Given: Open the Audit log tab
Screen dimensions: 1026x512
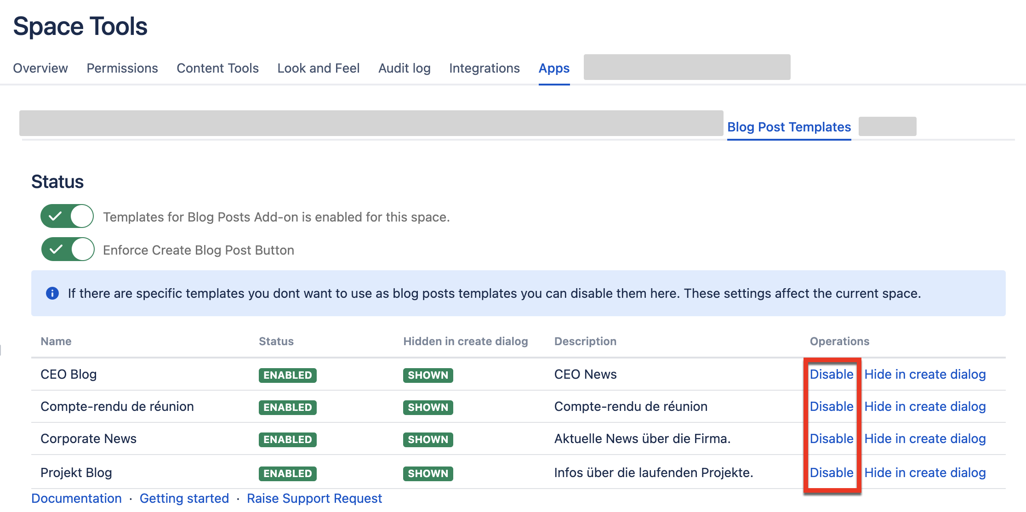Looking at the screenshot, I should pyautogui.click(x=404, y=68).
